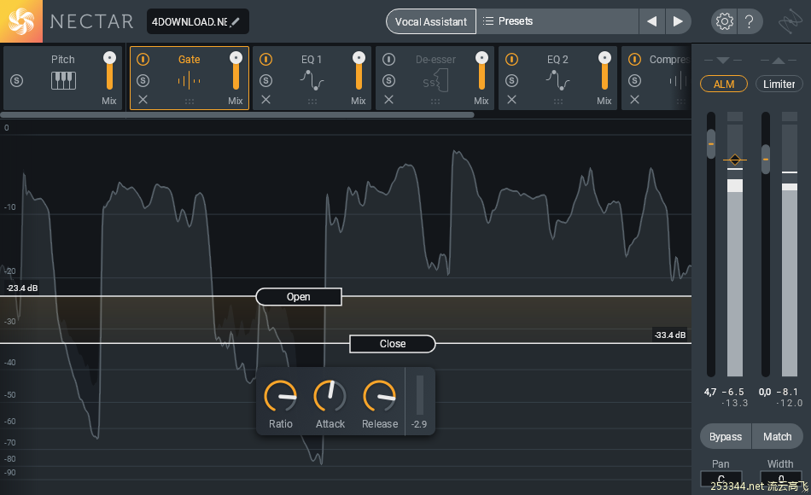Solo the EQ 2 module
The height and width of the screenshot is (495, 811).
click(511, 81)
